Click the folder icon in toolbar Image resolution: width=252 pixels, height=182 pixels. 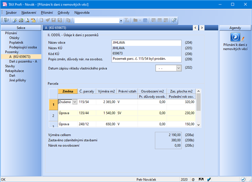136,20
